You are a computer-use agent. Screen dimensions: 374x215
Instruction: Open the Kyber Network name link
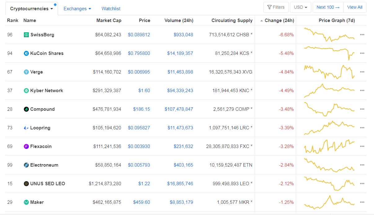point(47,91)
